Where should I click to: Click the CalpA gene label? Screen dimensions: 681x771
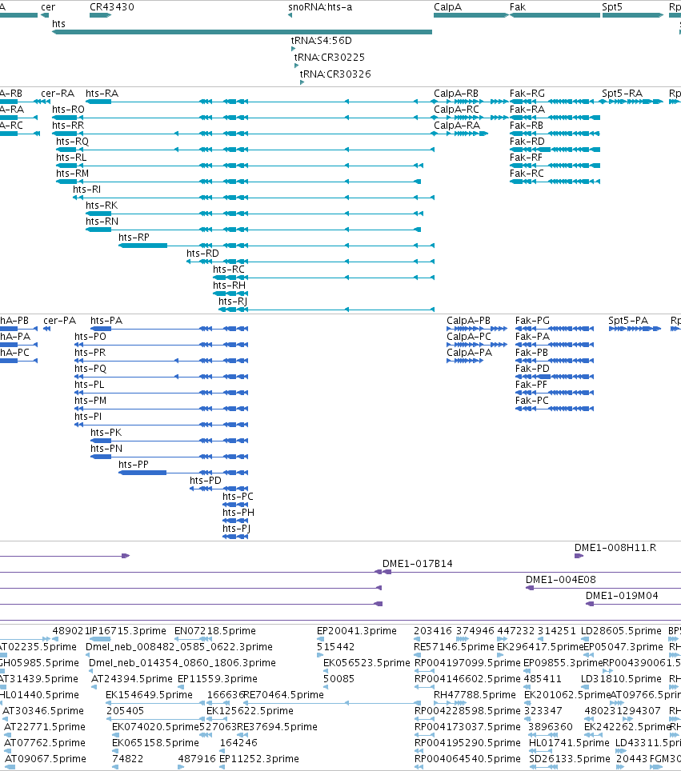[448, 7]
